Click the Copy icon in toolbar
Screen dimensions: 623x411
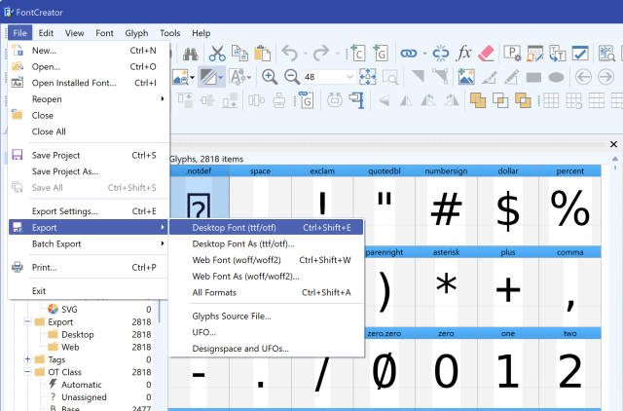[x=239, y=54]
